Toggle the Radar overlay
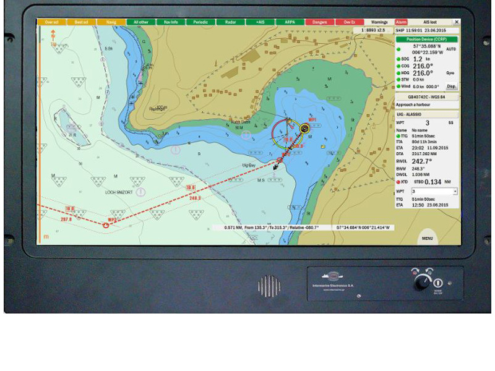The width and height of the screenshot is (495, 371). pos(231,22)
